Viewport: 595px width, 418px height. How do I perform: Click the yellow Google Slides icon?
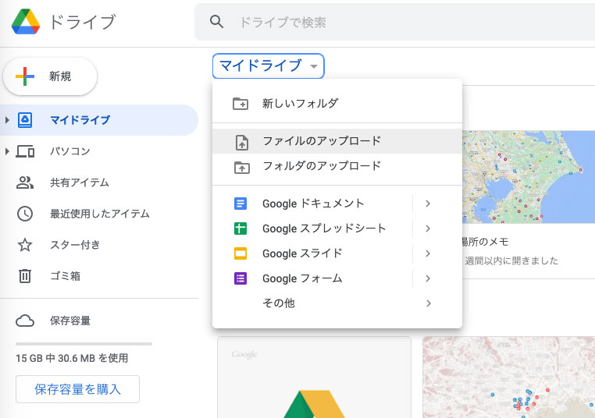pos(240,253)
